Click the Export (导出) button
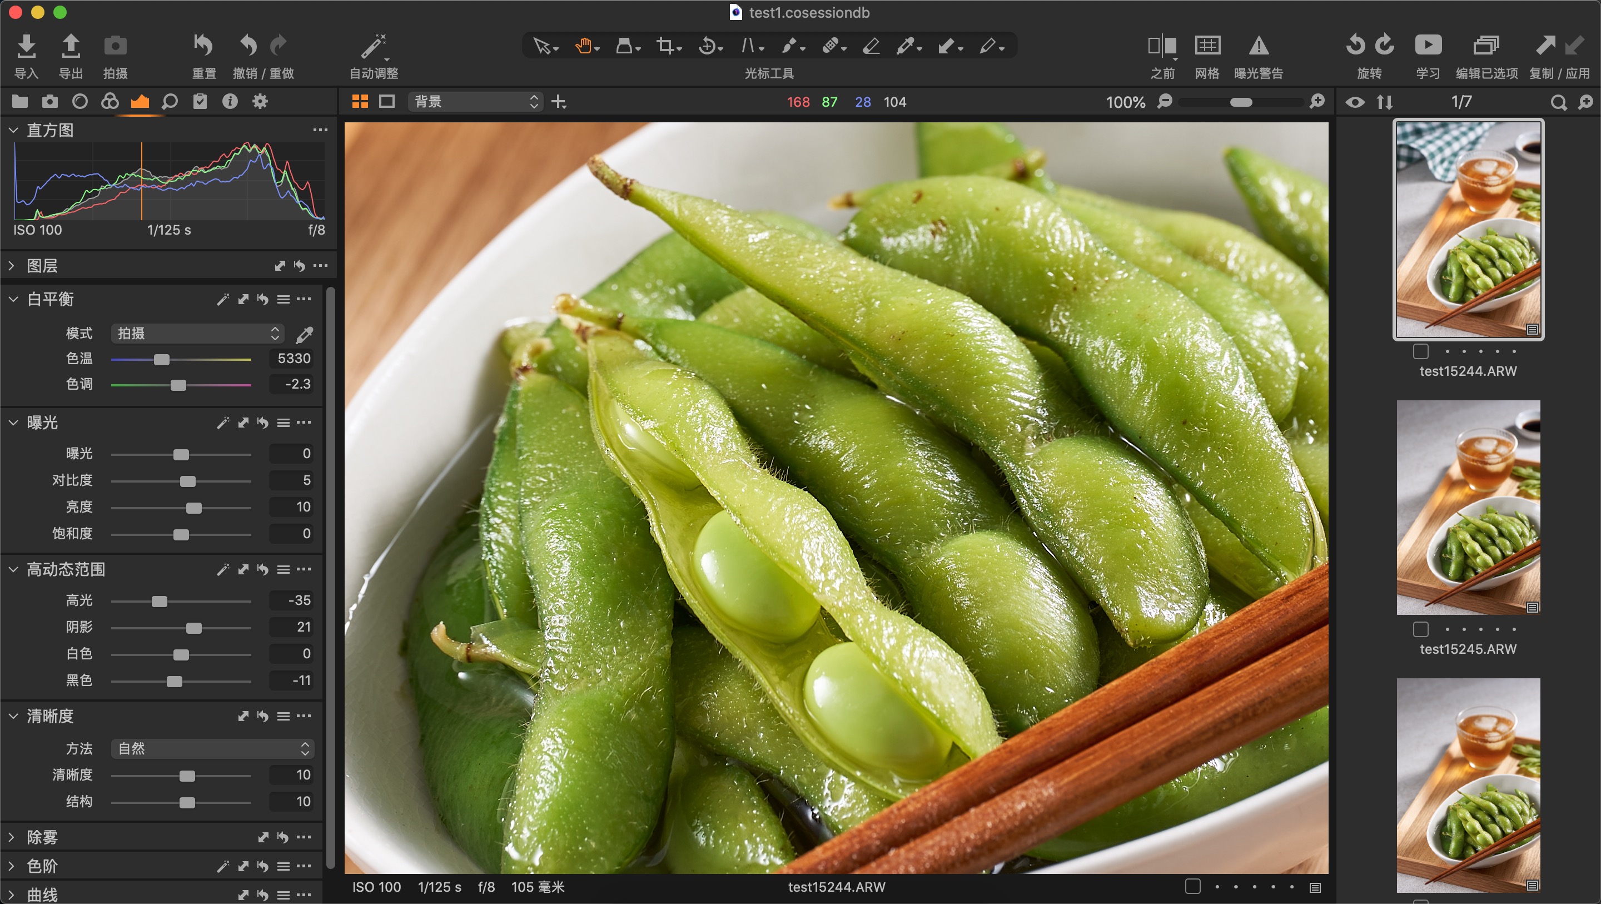The image size is (1601, 904). coord(70,46)
